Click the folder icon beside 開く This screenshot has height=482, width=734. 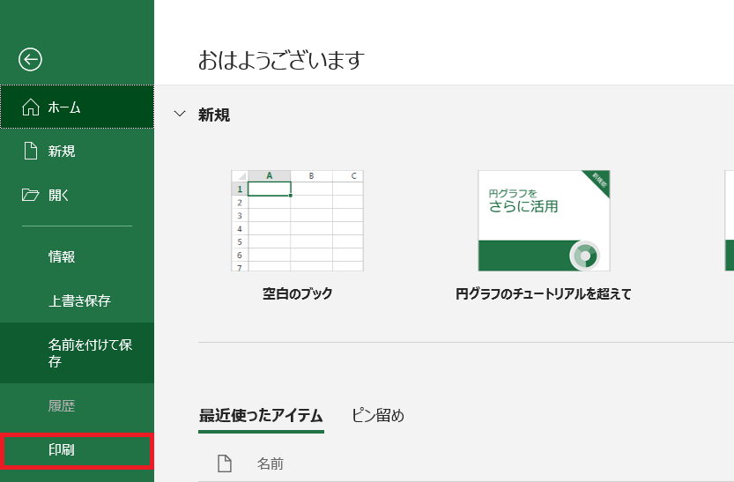tap(30, 196)
